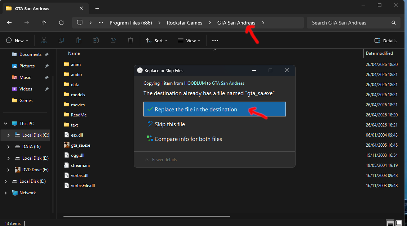Unpin Music using its pin icon
The image size is (407, 226).
click(x=47, y=77)
